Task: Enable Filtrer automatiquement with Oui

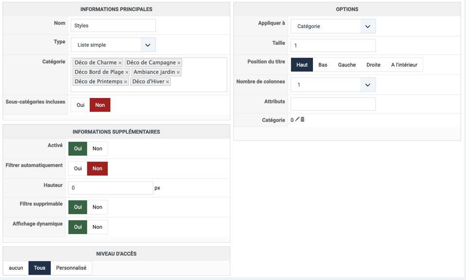Action: tap(78, 168)
